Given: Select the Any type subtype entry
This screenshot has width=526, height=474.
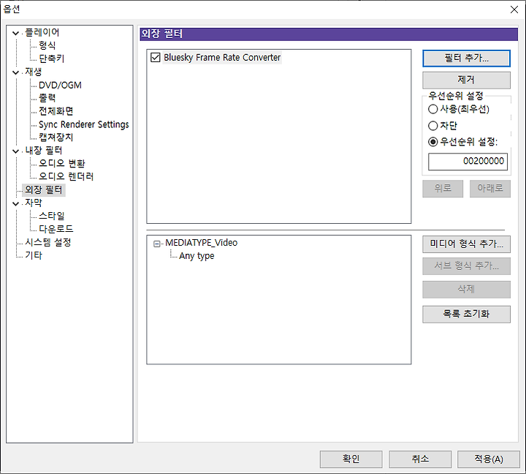Looking at the screenshot, I should pos(197,256).
